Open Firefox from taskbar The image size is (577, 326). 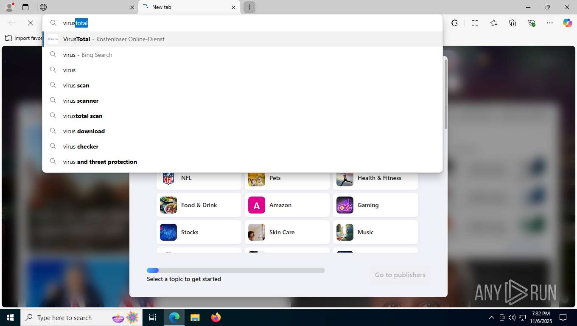pos(216,318)
